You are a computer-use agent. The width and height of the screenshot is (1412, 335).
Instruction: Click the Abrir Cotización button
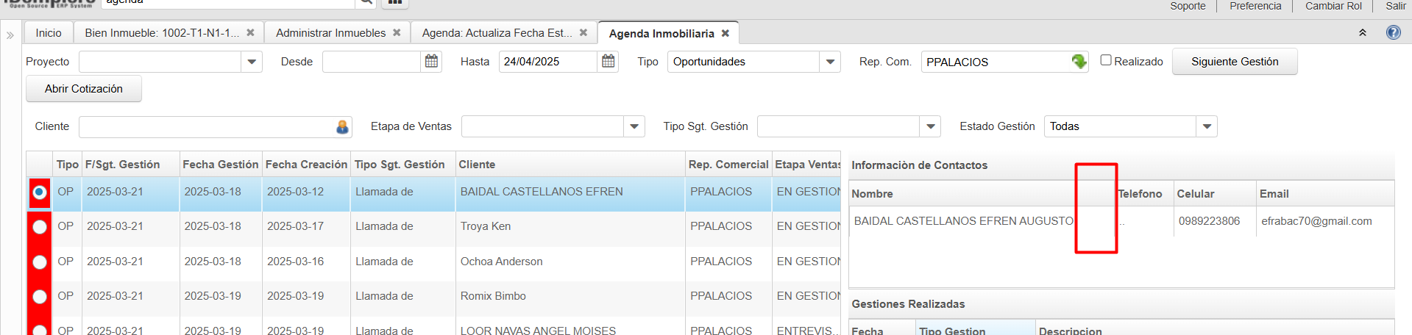(84, 89)
